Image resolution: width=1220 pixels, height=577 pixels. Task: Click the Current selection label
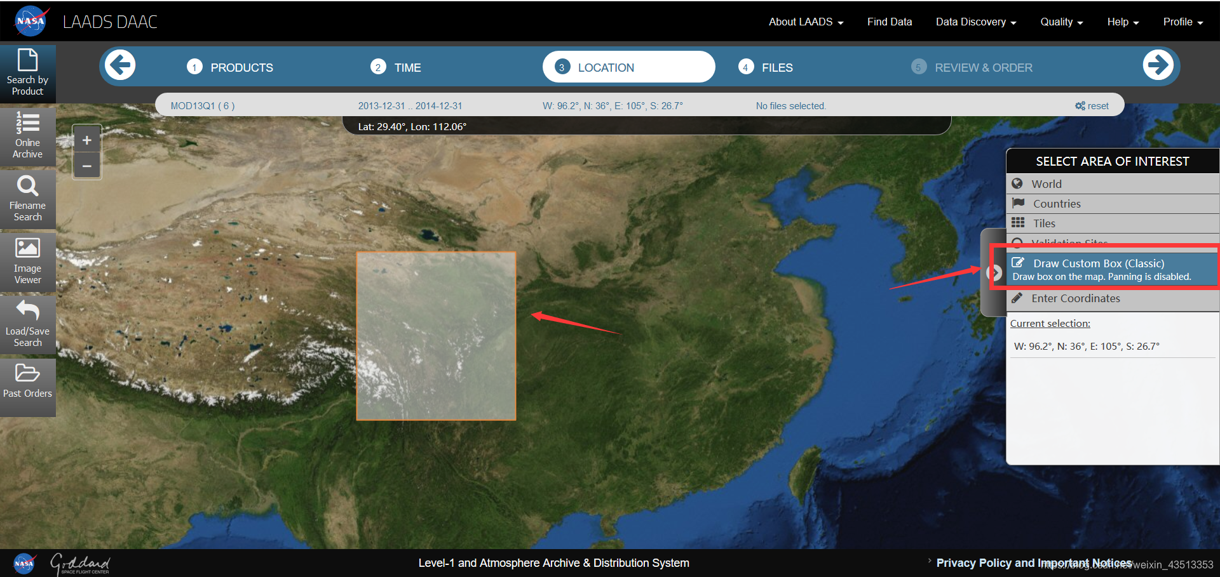pyautogui.click(x=1050, y=324)
